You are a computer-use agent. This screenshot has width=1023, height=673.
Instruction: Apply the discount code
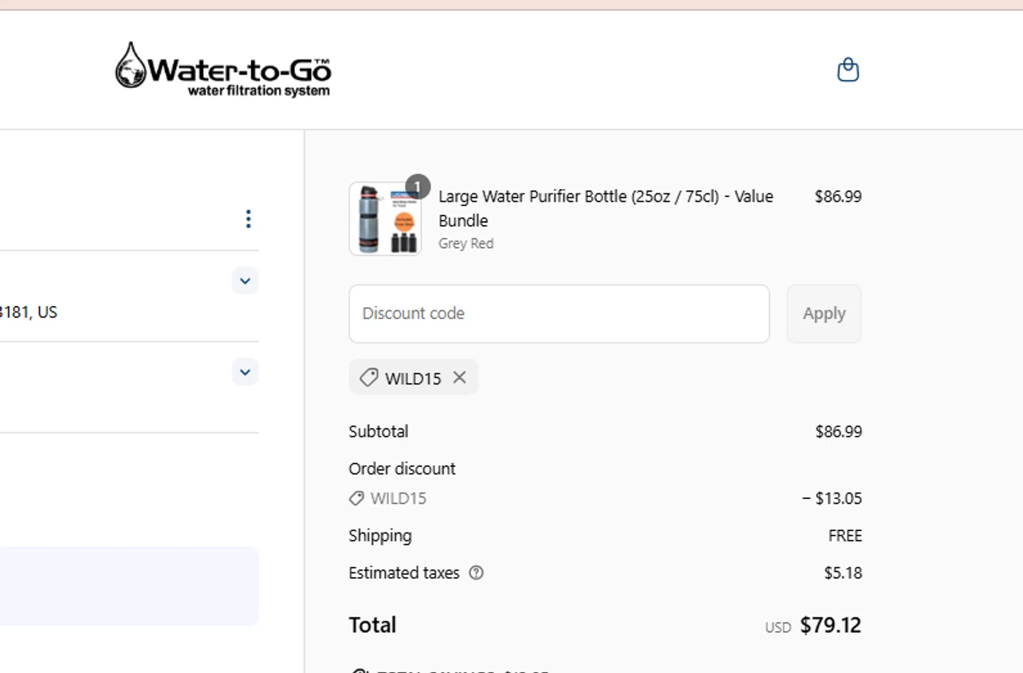[824, 314]
